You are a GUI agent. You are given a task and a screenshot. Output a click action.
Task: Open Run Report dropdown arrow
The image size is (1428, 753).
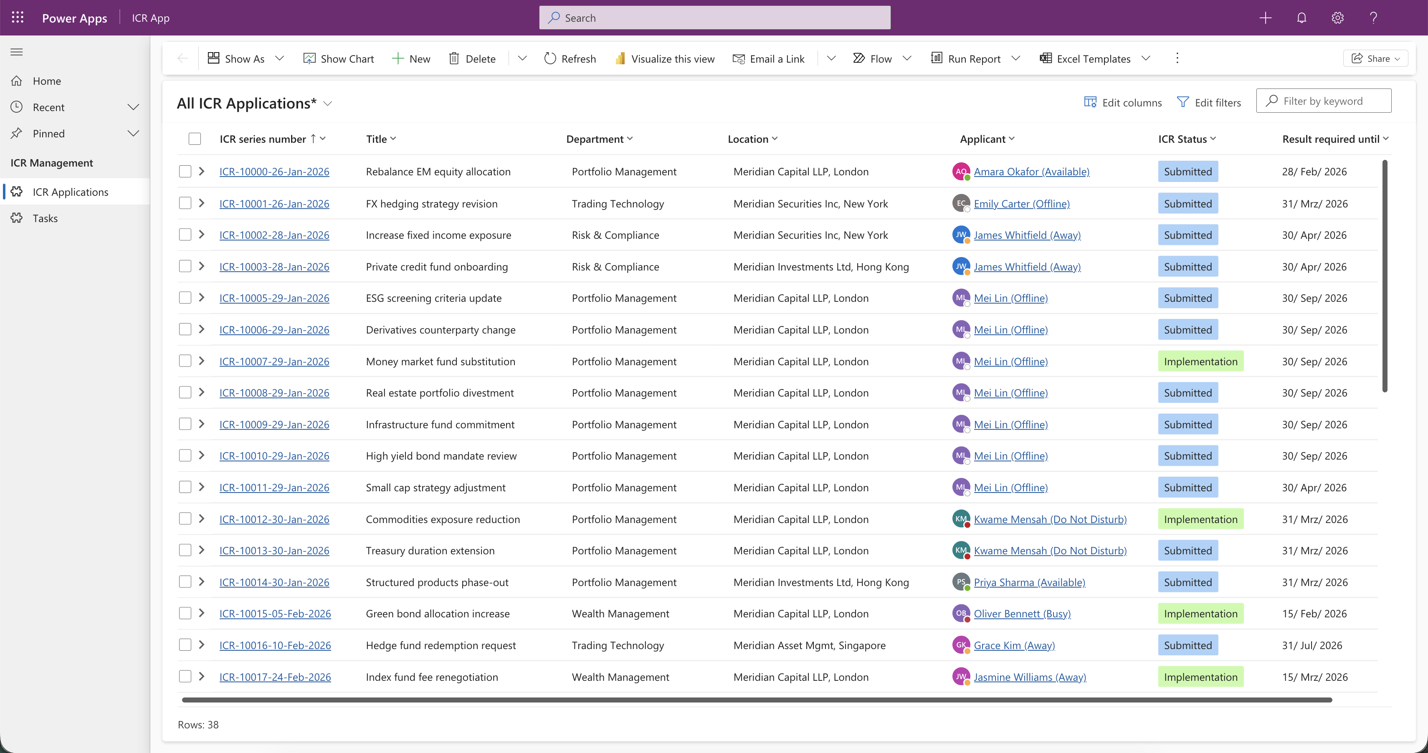point(1015,58)
